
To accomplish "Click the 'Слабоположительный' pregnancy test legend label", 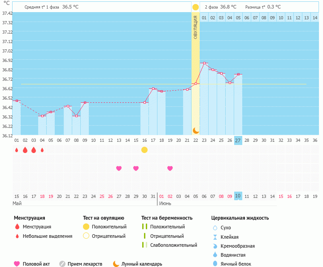I will point(174,245).
